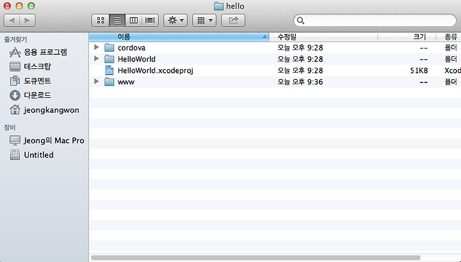Close the hello Finder window
Screen dimensions: 461x262
pos(7,6)
